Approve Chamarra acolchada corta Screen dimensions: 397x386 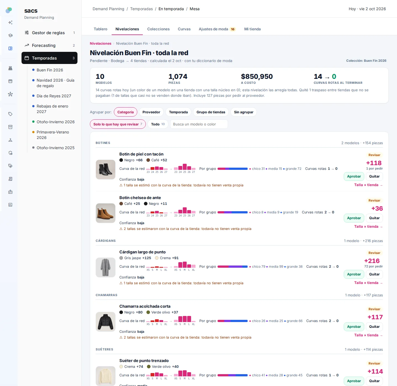coord(354,327)
